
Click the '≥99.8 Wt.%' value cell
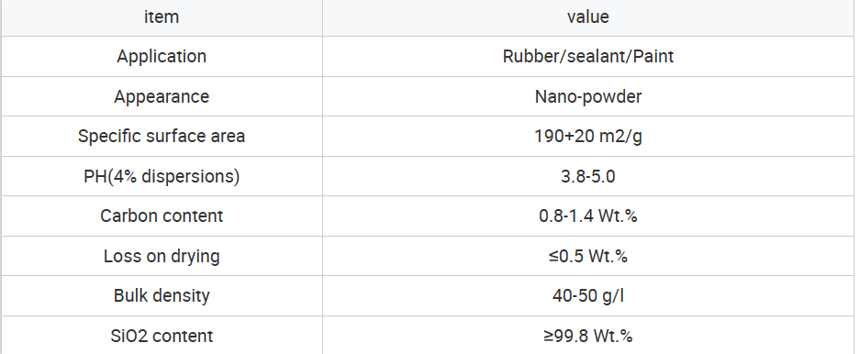point(588,336)
